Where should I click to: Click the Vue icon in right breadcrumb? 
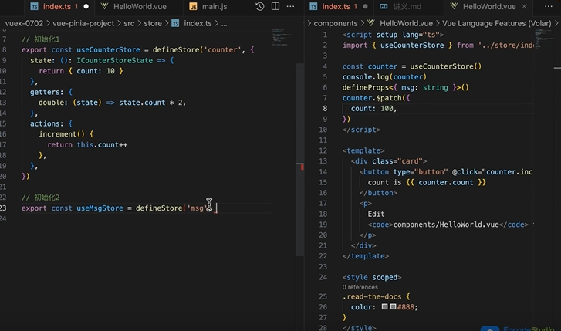click(370, 23)
